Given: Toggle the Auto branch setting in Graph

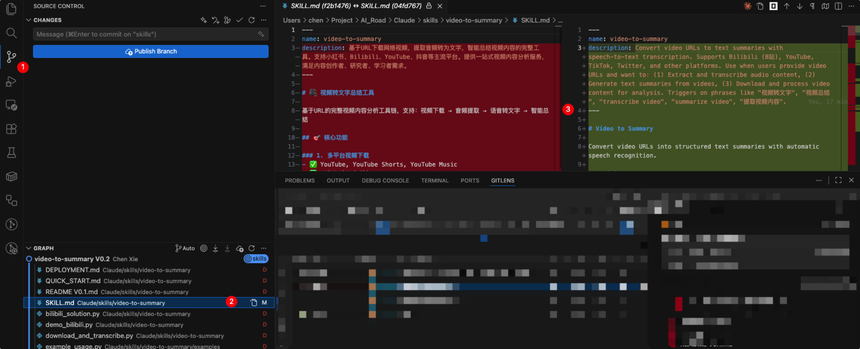Looking at the screenshot, I should pos(185,248).
